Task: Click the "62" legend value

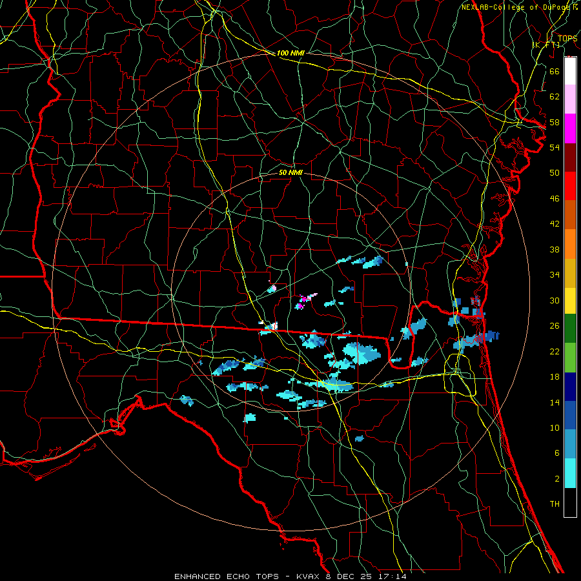Action: (555, 97)
